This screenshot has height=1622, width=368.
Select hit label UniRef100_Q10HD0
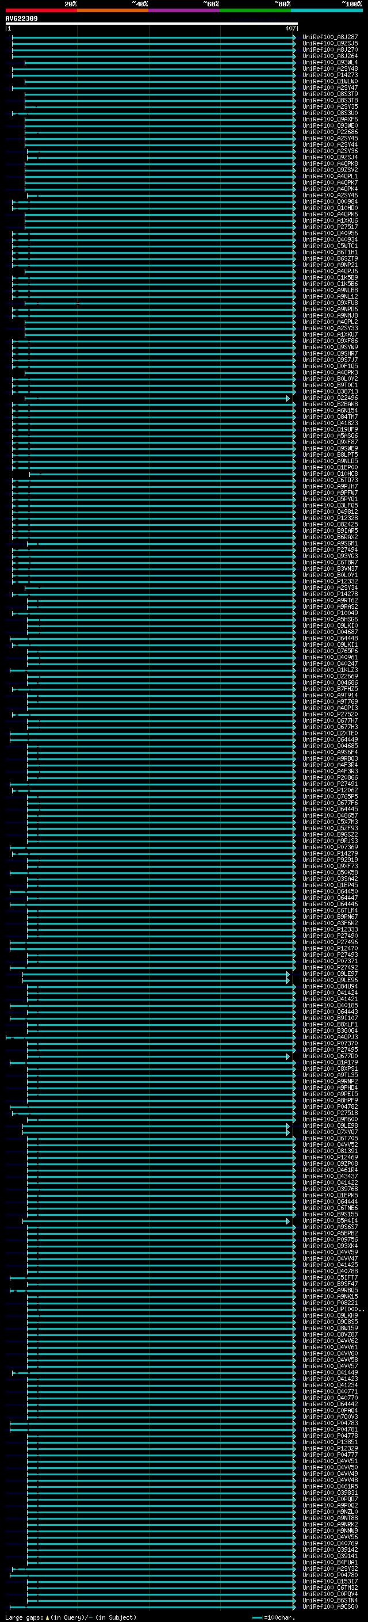[330, 208]
